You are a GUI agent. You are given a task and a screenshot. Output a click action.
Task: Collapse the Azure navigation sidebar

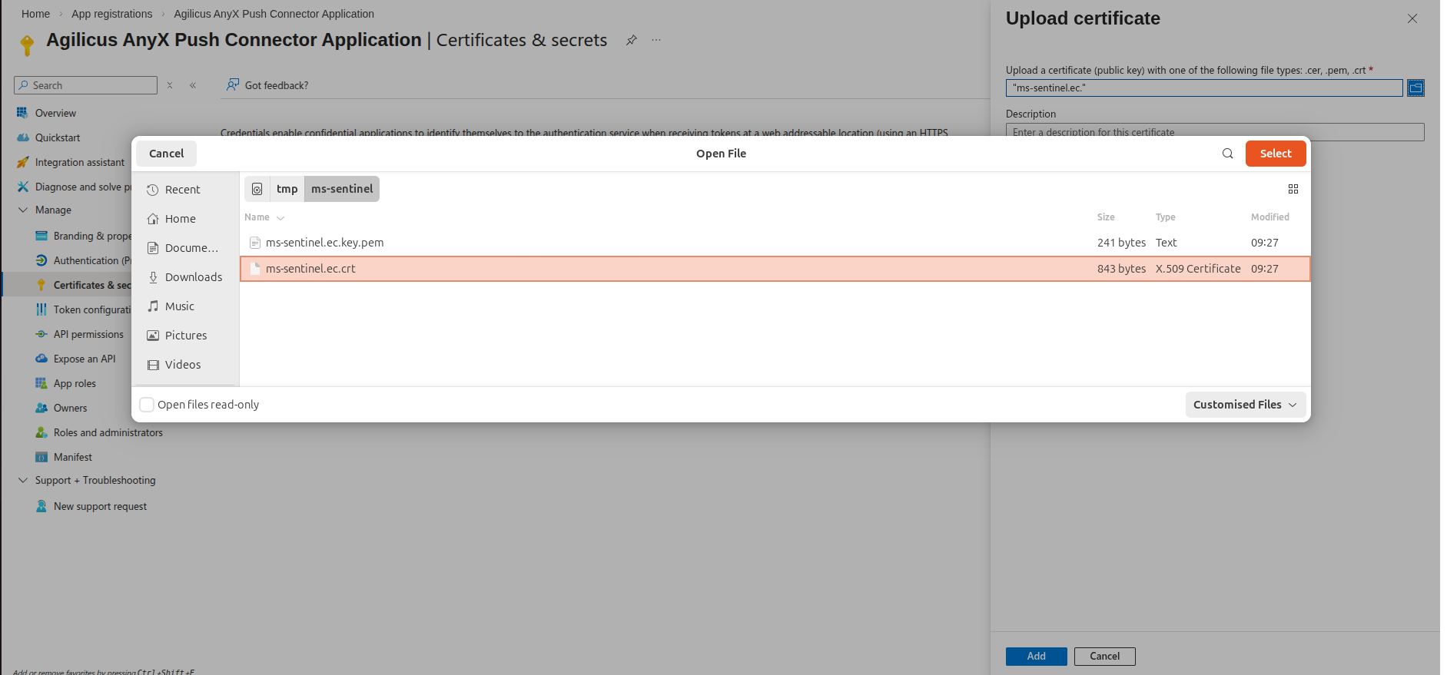point(193,85)
